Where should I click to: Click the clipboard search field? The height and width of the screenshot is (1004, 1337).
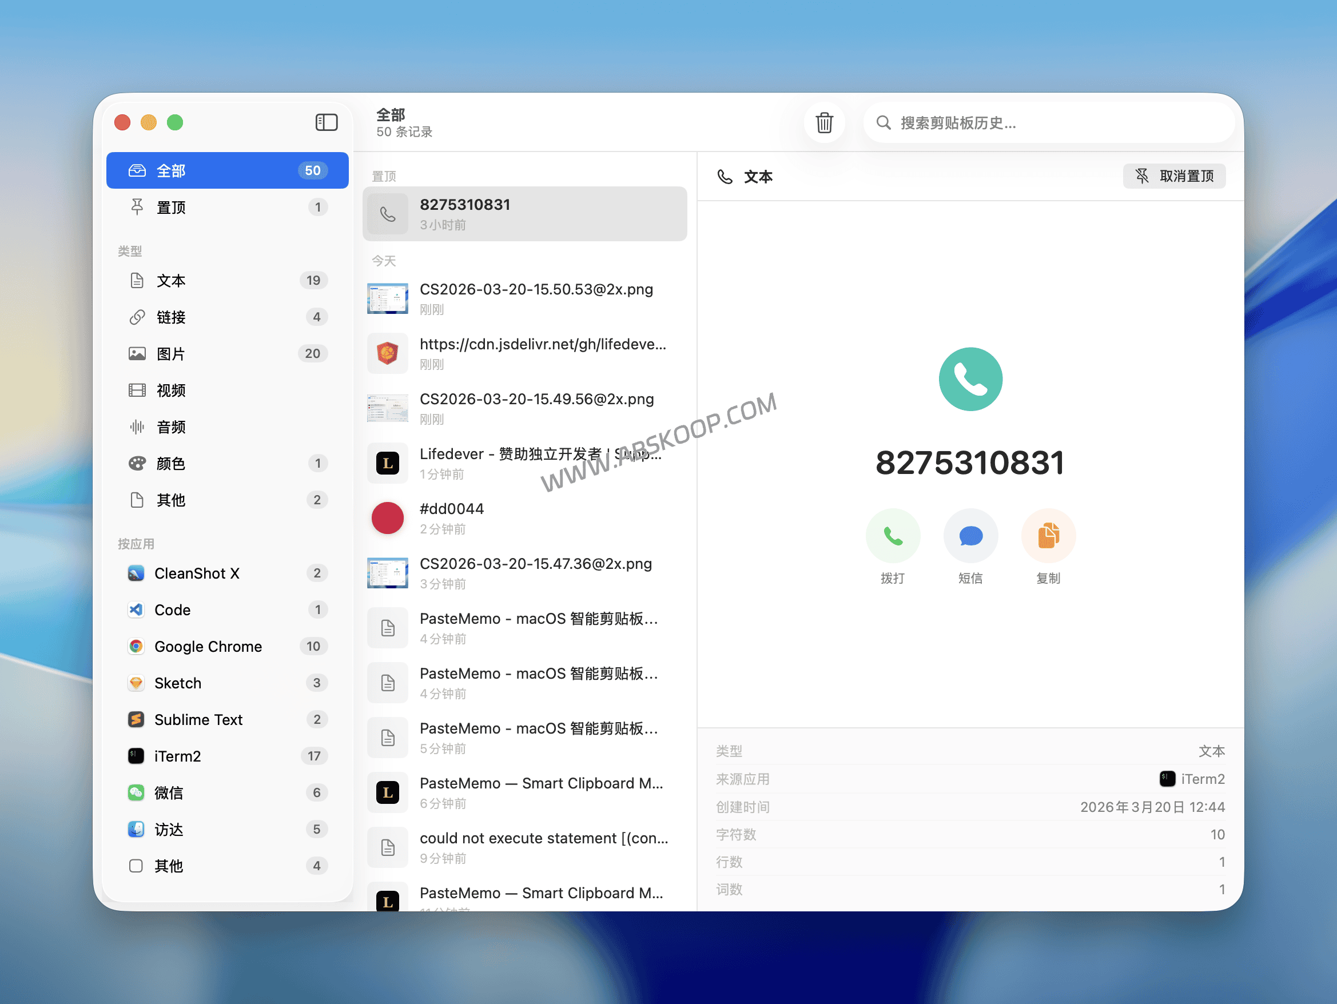tap(1049, 122)
